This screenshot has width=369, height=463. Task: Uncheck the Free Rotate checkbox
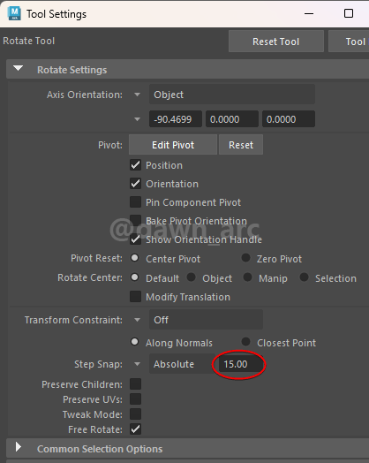135,429
